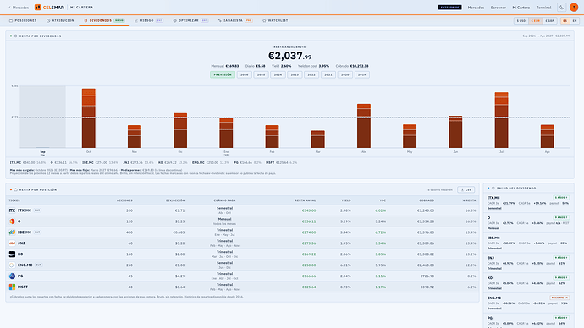Select the 2025 year chip
This screenshot has width=584, height=328.
(x=261, y=74)
